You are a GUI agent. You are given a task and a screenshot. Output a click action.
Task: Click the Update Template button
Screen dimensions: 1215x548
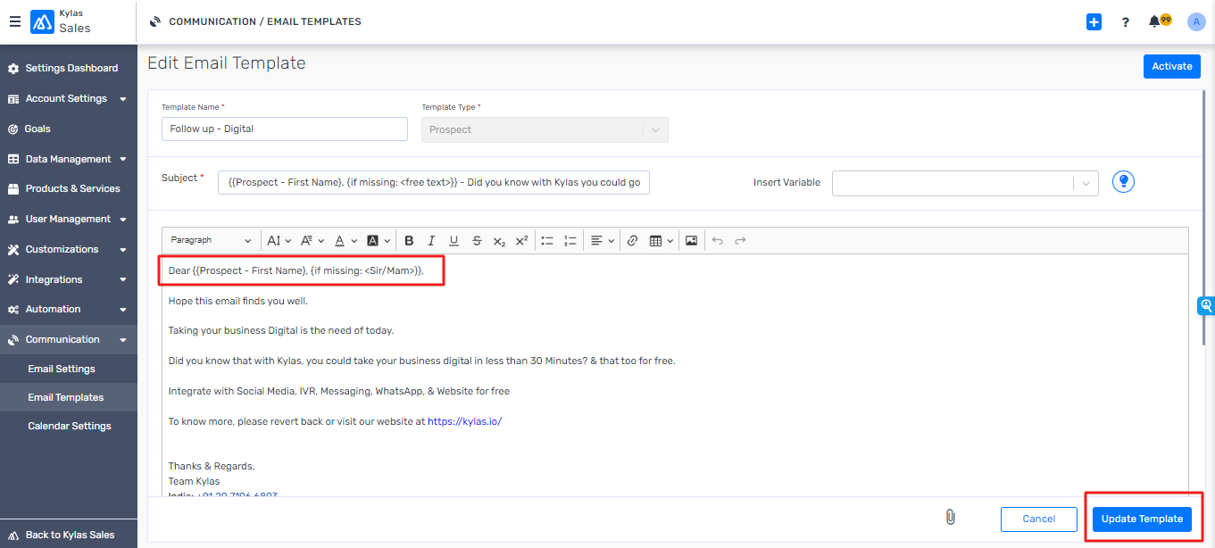(1142, 519)
